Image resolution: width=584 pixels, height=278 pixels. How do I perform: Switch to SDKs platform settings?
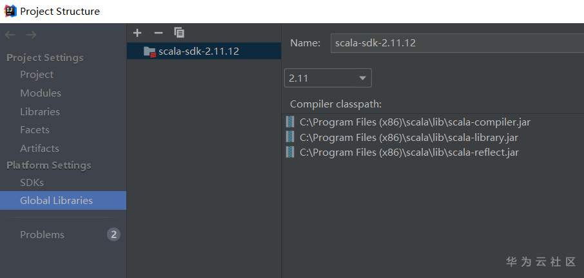tap(32, 183)
